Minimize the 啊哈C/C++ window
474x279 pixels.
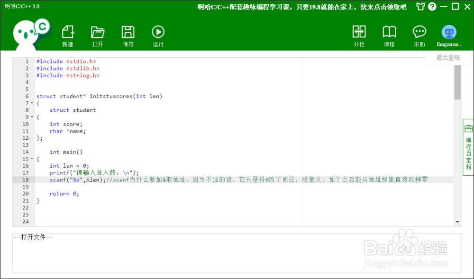pyautogui.click(x=444, y=6)
